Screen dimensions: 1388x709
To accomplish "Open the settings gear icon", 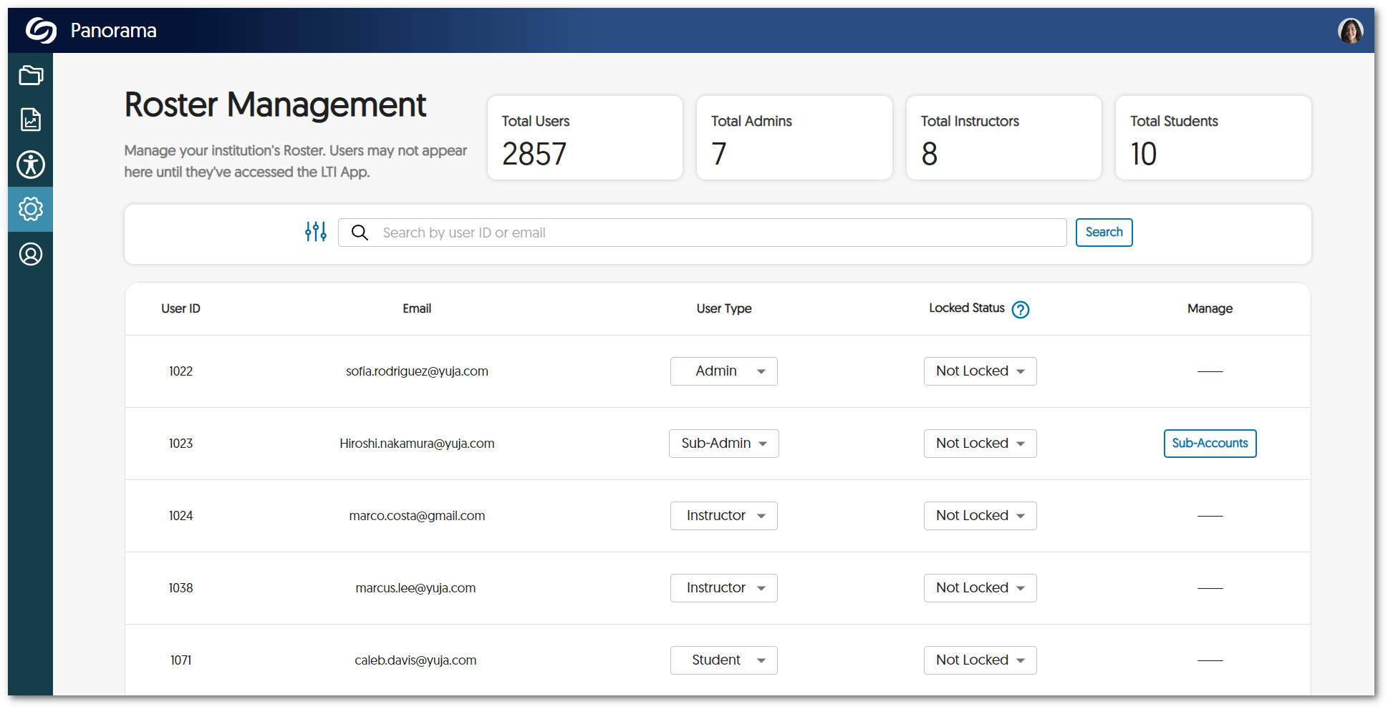I will click(31, 209).
